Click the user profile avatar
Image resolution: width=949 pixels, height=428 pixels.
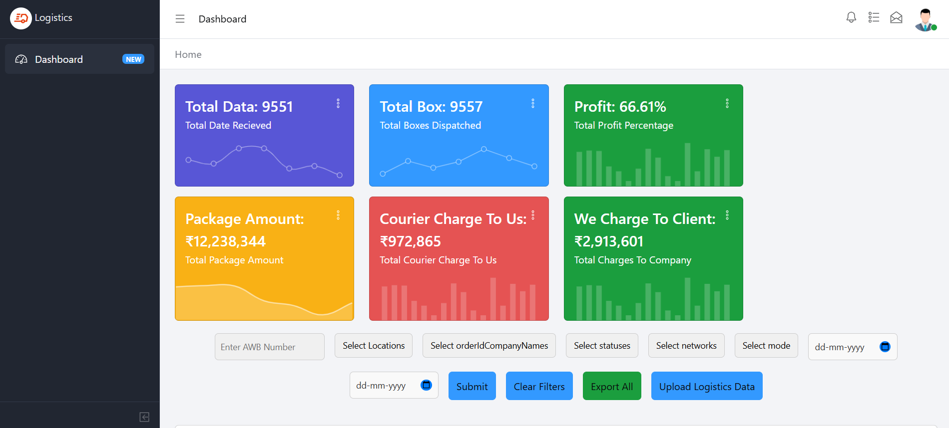pos(925,20)
